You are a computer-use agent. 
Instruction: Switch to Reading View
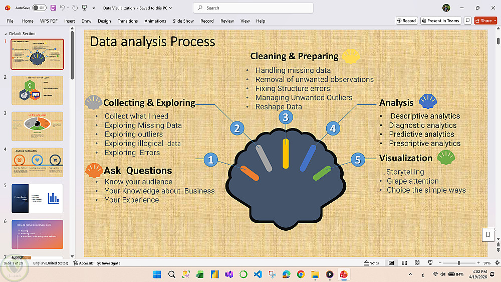pyautogui.click(x=417, y=263)
